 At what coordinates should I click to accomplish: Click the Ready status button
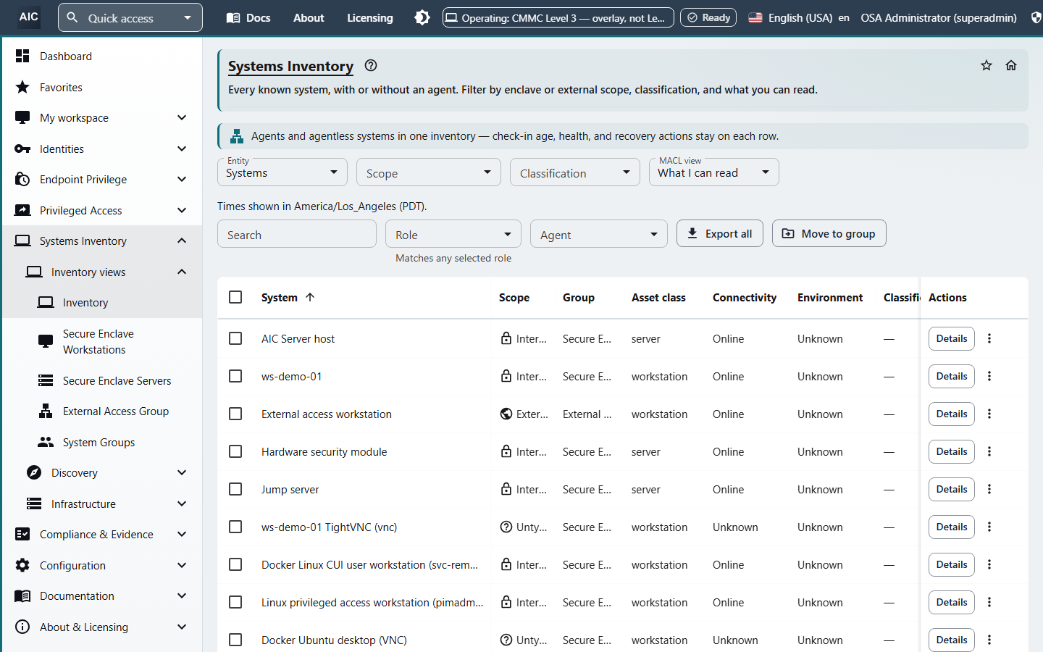coord(708,17)
